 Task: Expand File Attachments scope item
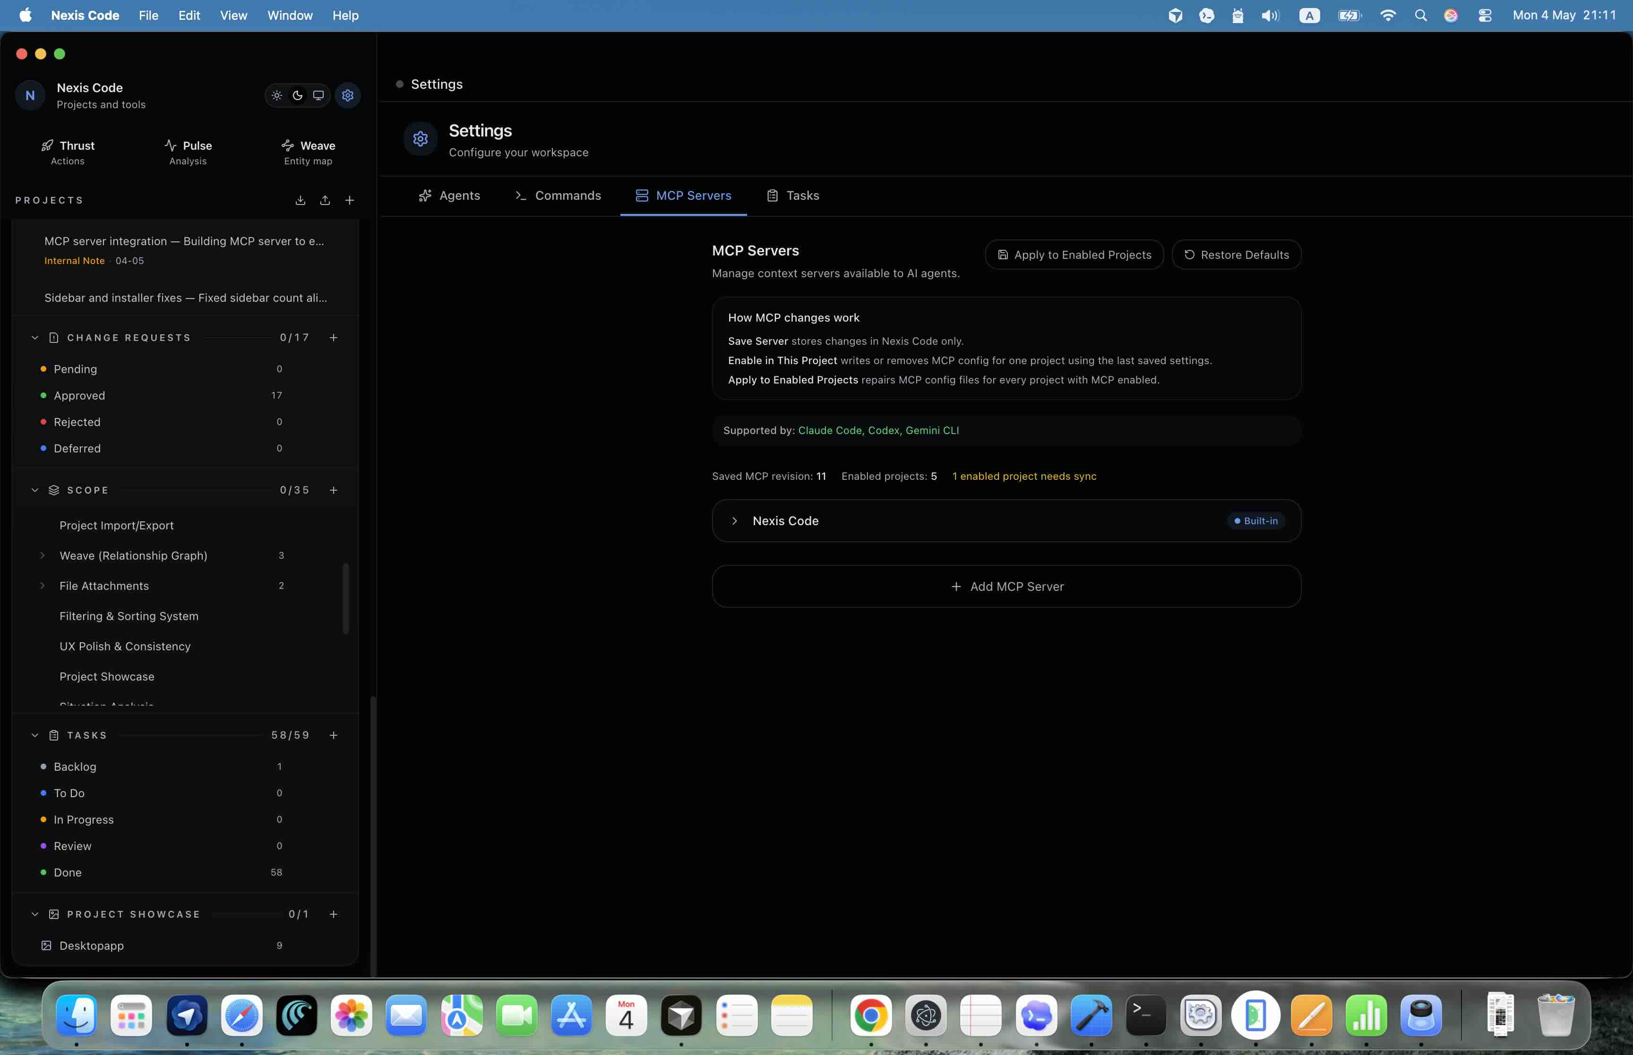click(x=43, y=586)
